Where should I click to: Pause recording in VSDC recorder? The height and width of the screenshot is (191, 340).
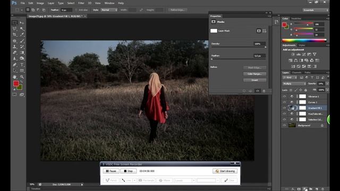click(111, 171)
